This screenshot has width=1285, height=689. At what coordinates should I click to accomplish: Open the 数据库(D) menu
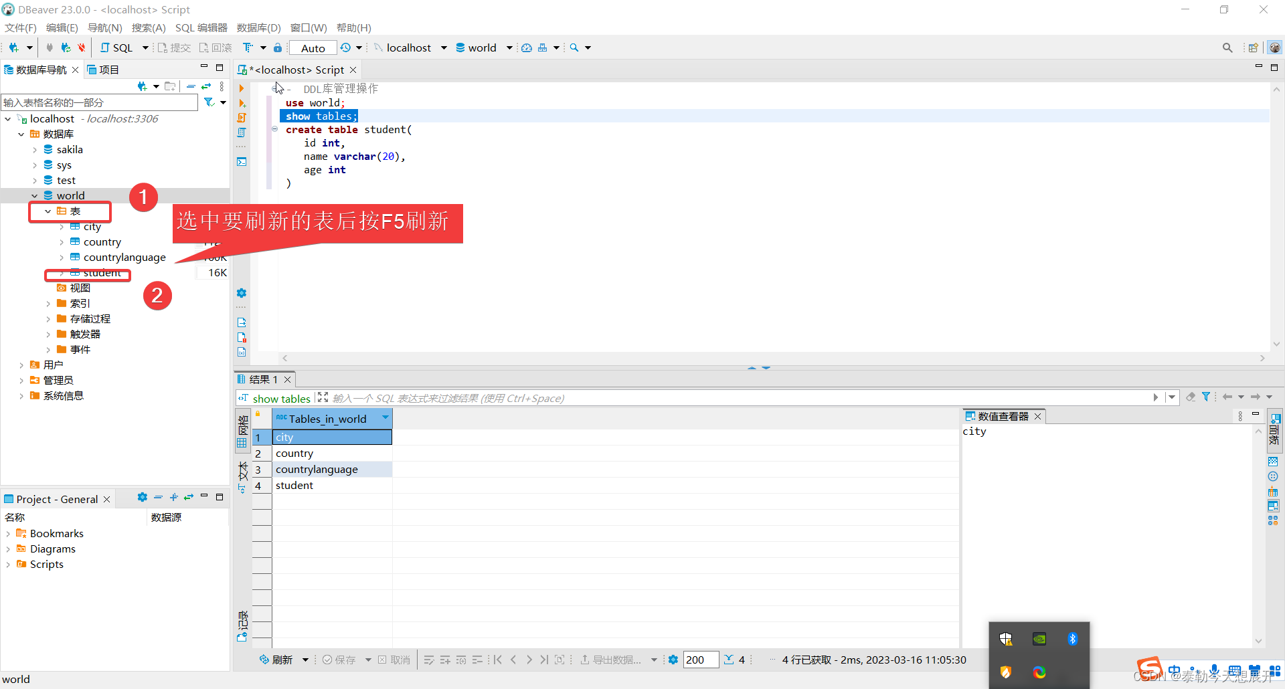tap(259, 27)
